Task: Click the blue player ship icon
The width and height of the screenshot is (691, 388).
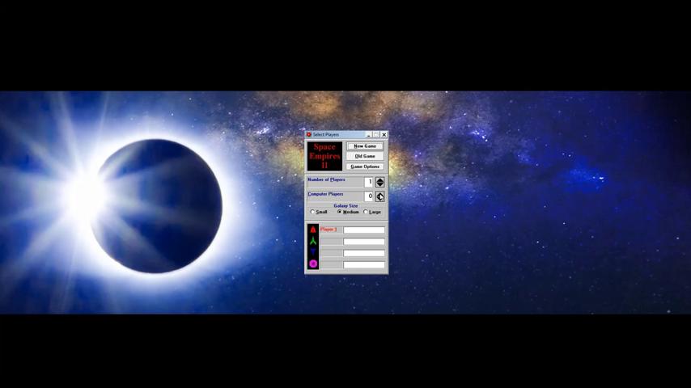Action: pyautogui.click(x=313, y=252)
